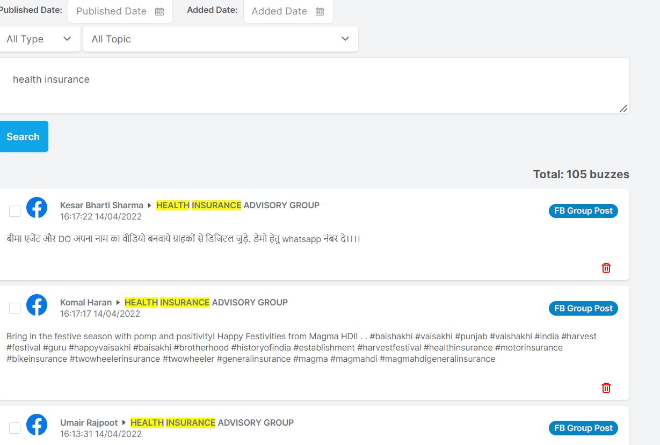Click arrow icon after Komal Haran name

(118, 303)
